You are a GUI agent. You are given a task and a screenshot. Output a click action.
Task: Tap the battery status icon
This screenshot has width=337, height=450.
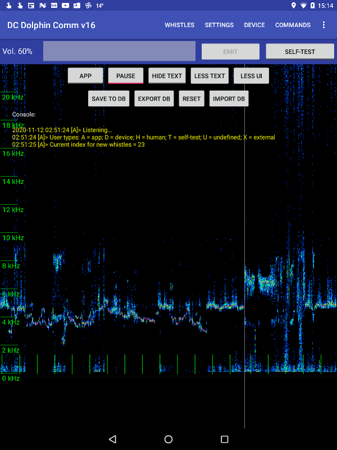click(312, 6)
